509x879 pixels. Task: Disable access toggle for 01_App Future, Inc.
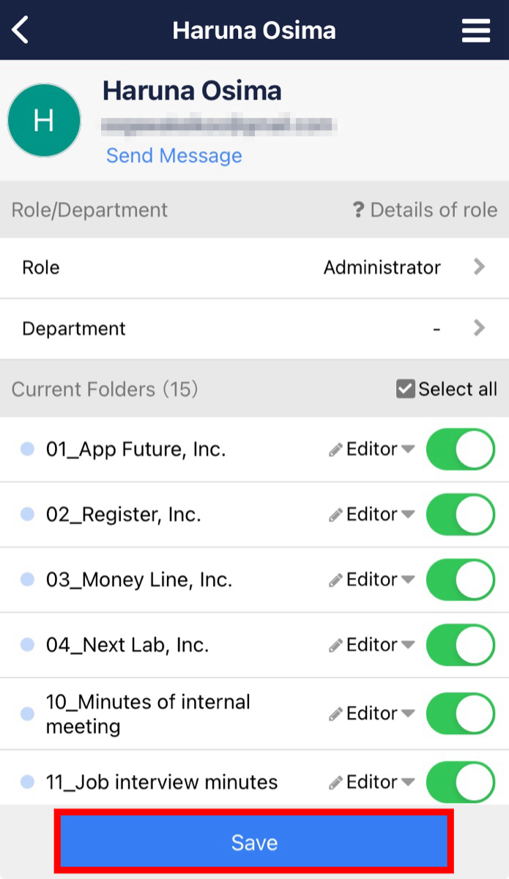tap(460, 449)
